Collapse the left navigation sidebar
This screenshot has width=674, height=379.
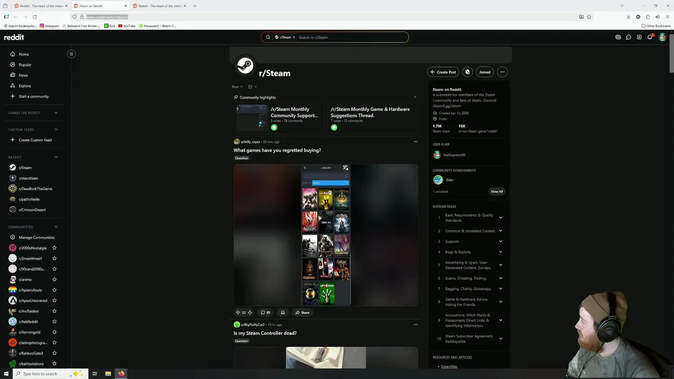71,54
